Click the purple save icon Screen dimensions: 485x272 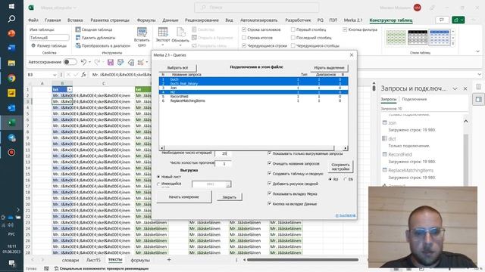(111, 62)
